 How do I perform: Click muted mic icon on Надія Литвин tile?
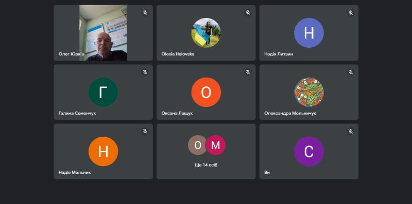(x=351, y=12)
